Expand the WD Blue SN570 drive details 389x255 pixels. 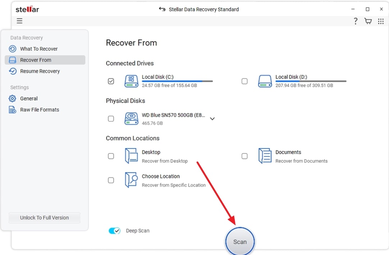(212, 119)
